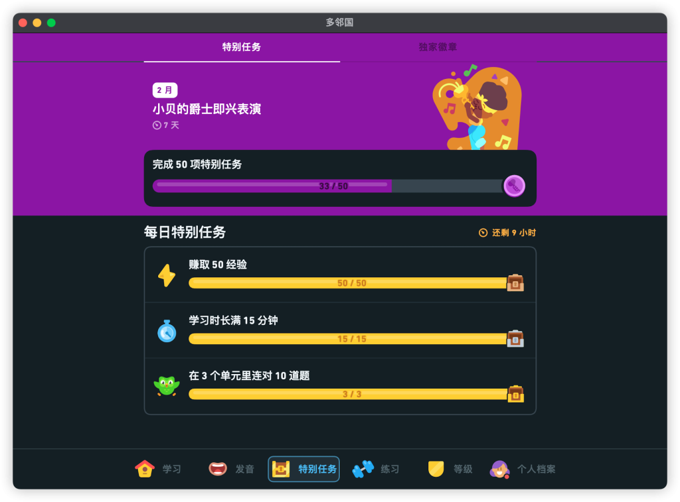Open the 学习 home icon
The image size is (680, 502).
point(145,469)
